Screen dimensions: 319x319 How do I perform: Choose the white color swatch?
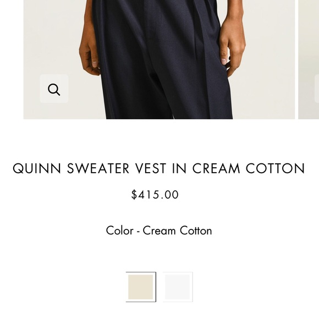coord(178,287)
